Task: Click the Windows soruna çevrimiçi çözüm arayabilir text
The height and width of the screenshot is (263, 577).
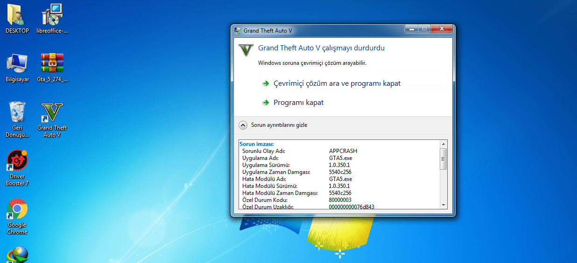Action: tap(312, 63)
